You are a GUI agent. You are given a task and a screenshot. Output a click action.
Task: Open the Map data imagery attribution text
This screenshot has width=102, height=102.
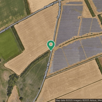tap(79, 100)
